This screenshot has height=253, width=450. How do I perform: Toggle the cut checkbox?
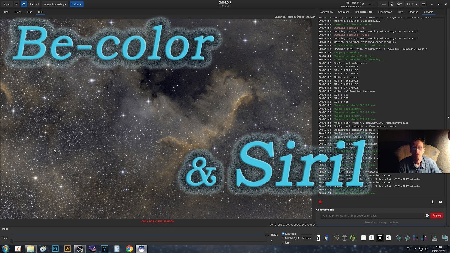point(2,238)
